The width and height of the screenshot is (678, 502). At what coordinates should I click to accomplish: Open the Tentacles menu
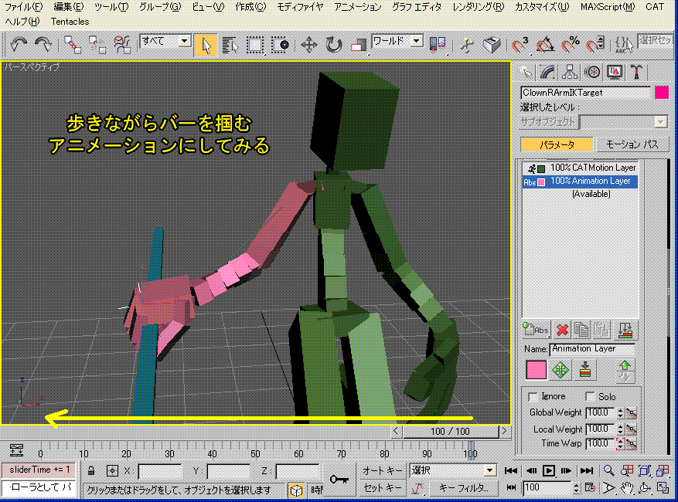pos(70,22)
